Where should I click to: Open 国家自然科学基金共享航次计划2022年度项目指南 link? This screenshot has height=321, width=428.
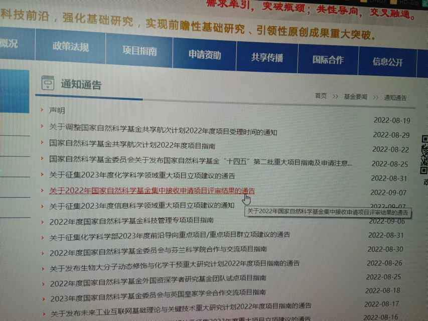(132, 144)
